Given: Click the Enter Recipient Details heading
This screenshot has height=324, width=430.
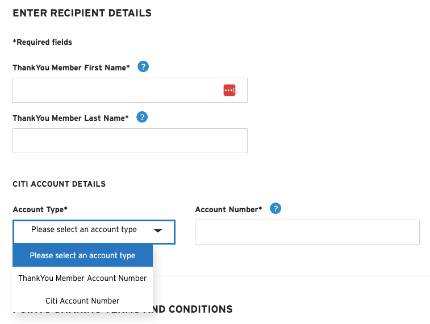Looking at the screenshot, I should pyautogui.click(x=82, y=13).
